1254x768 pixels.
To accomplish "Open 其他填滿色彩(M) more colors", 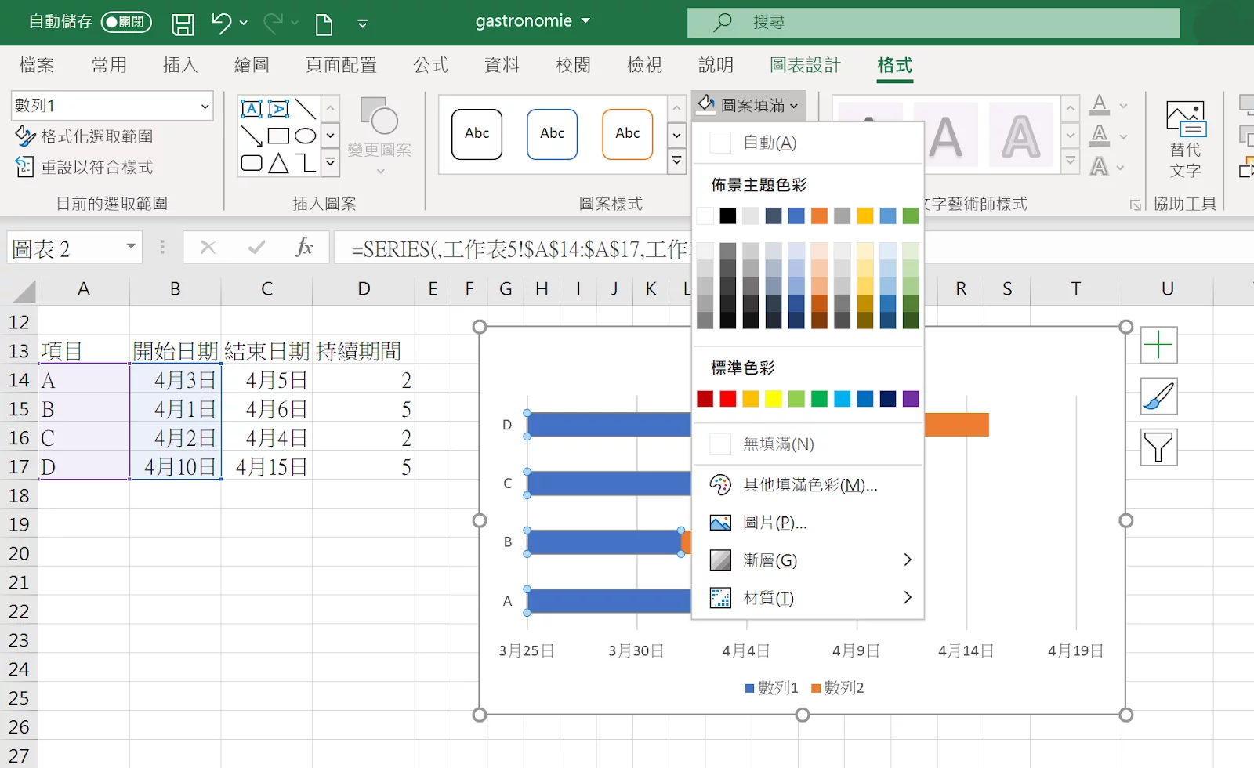I will [x=807, y=485].
